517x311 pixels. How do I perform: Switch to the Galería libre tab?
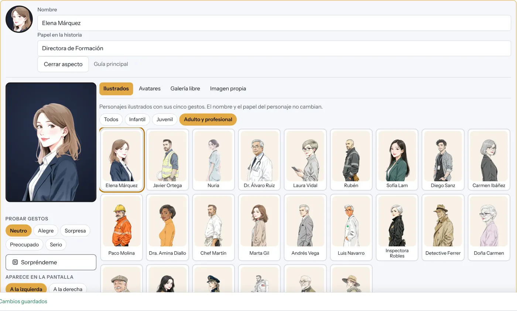pos(185,89)
